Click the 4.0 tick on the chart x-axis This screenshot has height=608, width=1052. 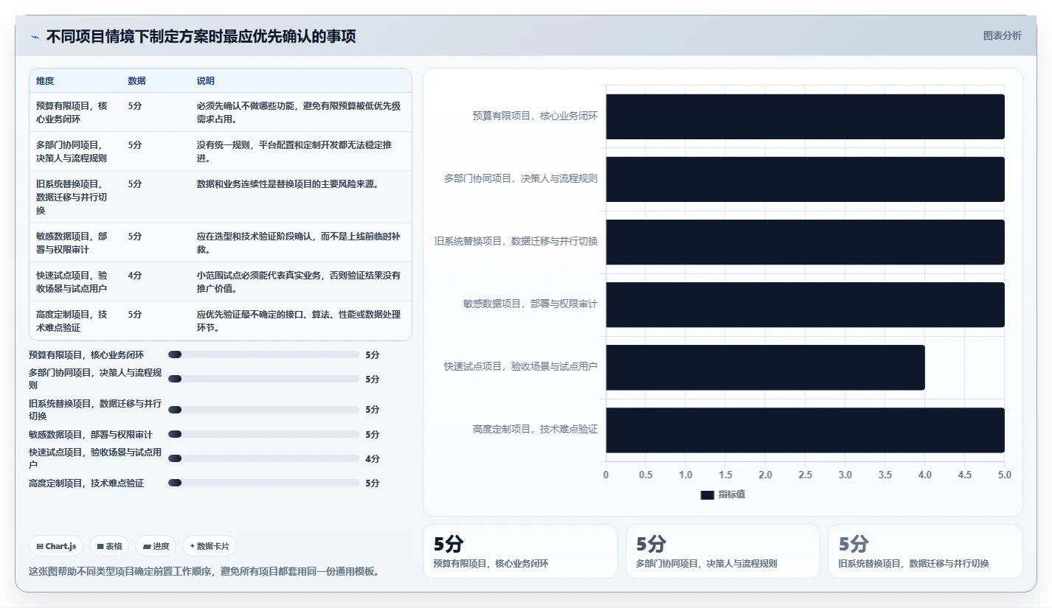pyautogui.click(x=924, y=475)
